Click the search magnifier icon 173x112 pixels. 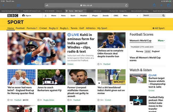(163, 15)
